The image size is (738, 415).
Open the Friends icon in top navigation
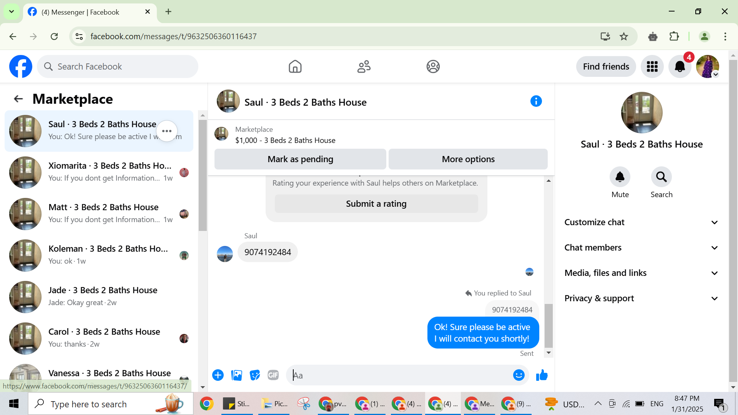(364, 66)
